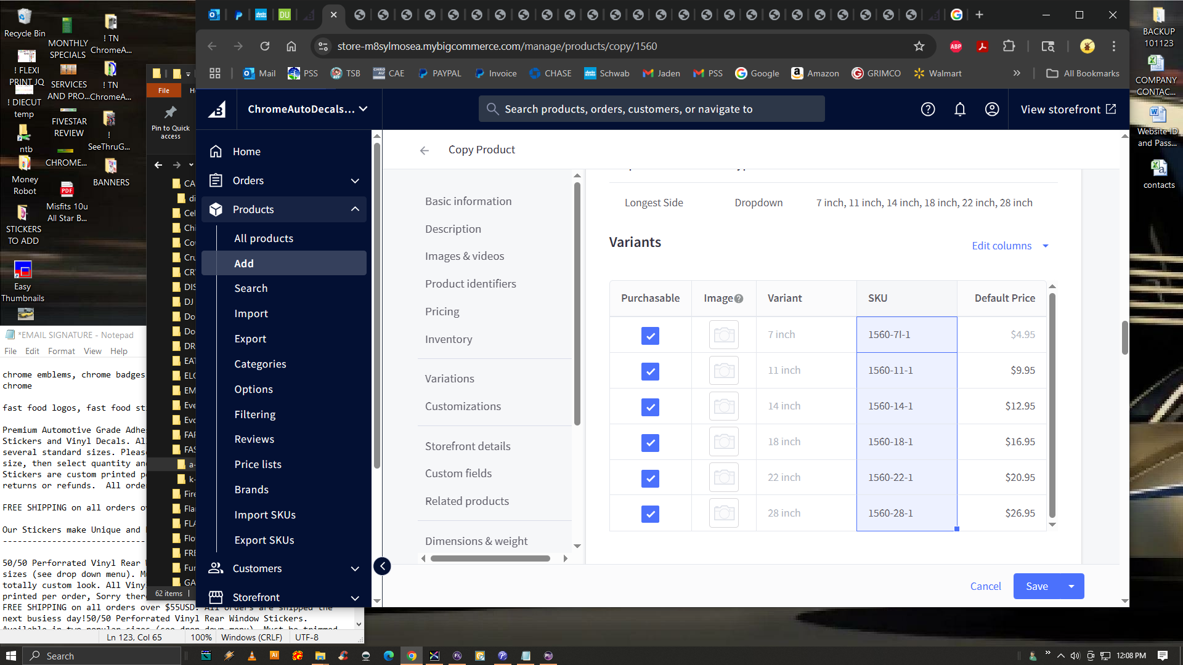The height and width of the screenshot is (665, 1183).
Task: Open the PAYPAL bookmark
Action: coord(439,73)
